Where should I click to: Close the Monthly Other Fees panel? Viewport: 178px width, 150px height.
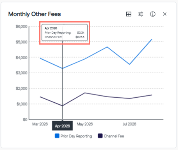point(165,14)
